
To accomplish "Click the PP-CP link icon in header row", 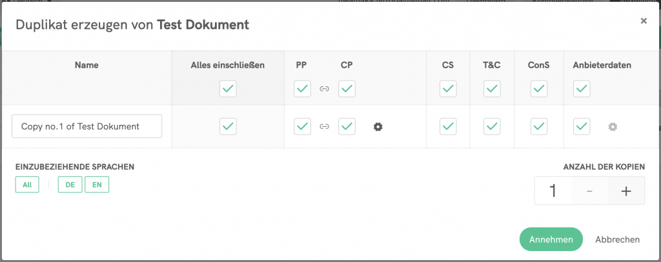I will click(x=325, y=88).
